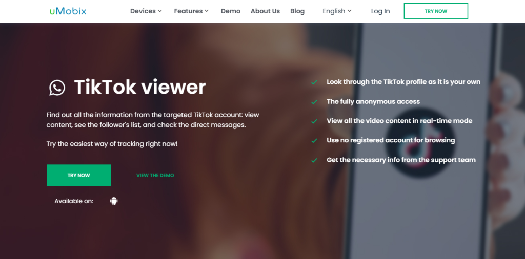Navigate to the Blog section
This screenshot has width=525, height=259.
297,11
